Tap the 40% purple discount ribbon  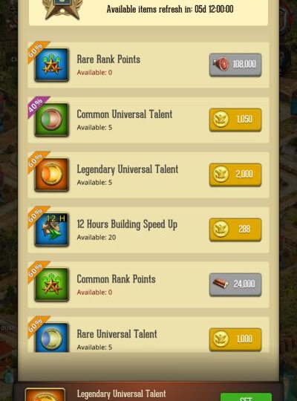click(x=37, y=106)
